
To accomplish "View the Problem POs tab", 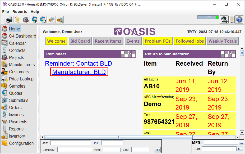I will pos(158,41).
